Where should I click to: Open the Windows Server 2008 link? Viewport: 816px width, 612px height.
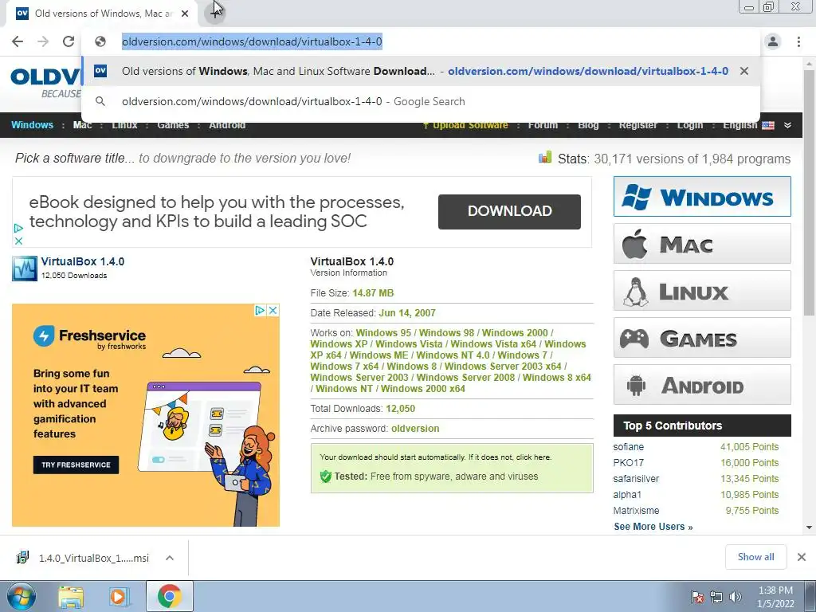tap(465, 378)
